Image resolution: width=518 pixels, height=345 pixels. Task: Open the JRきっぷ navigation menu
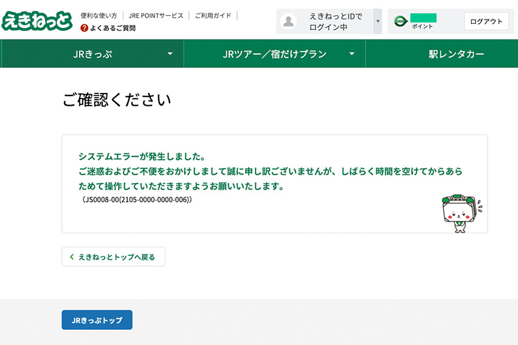click(92, 54)
